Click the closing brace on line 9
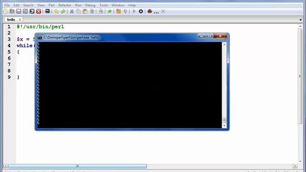The width and height of the screenshot is (306, 172). click(x=18, y=77)
